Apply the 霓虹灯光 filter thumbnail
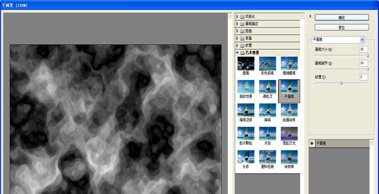Screen dimensions: 379x194 point(289,134)
